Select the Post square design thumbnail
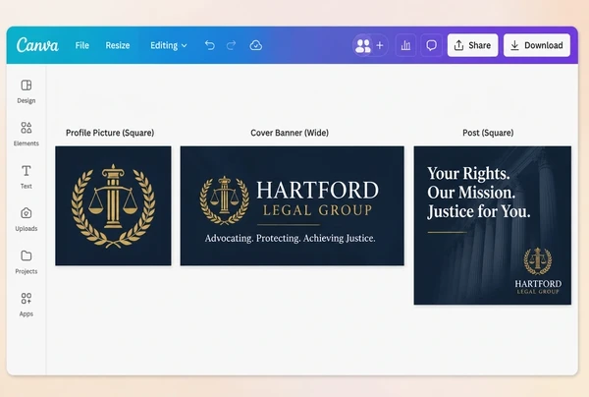 (493, 225)
